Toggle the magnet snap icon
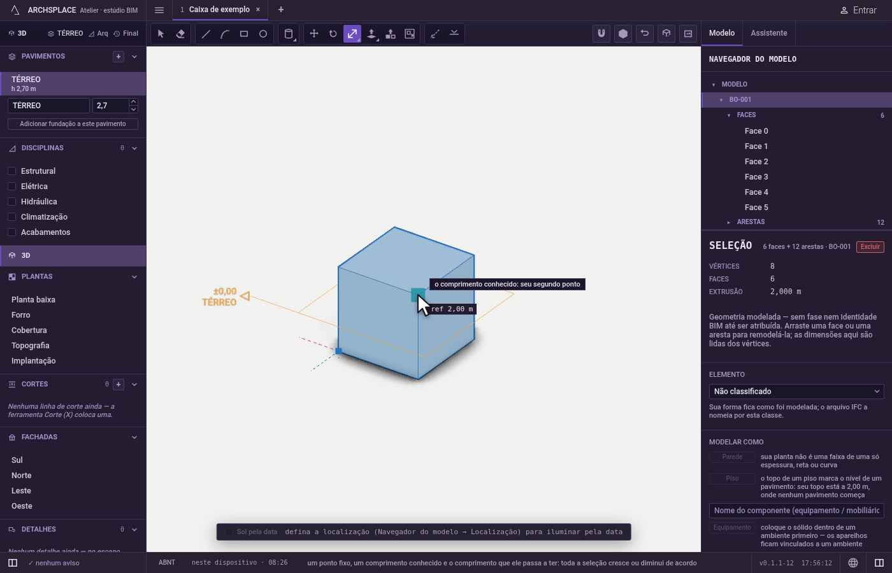 [601, 34]
